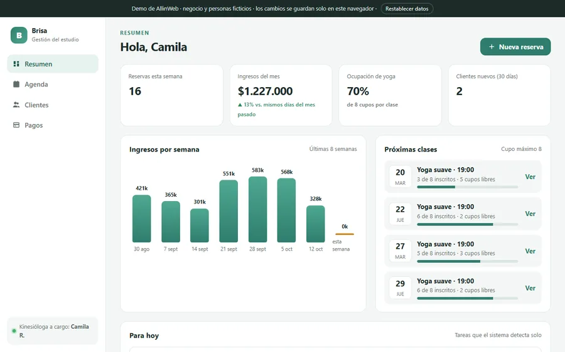The width and height of the screenshot is (565, 352).
Task: Click 'Próximas clases' heading
Action: tap(411, 150)
